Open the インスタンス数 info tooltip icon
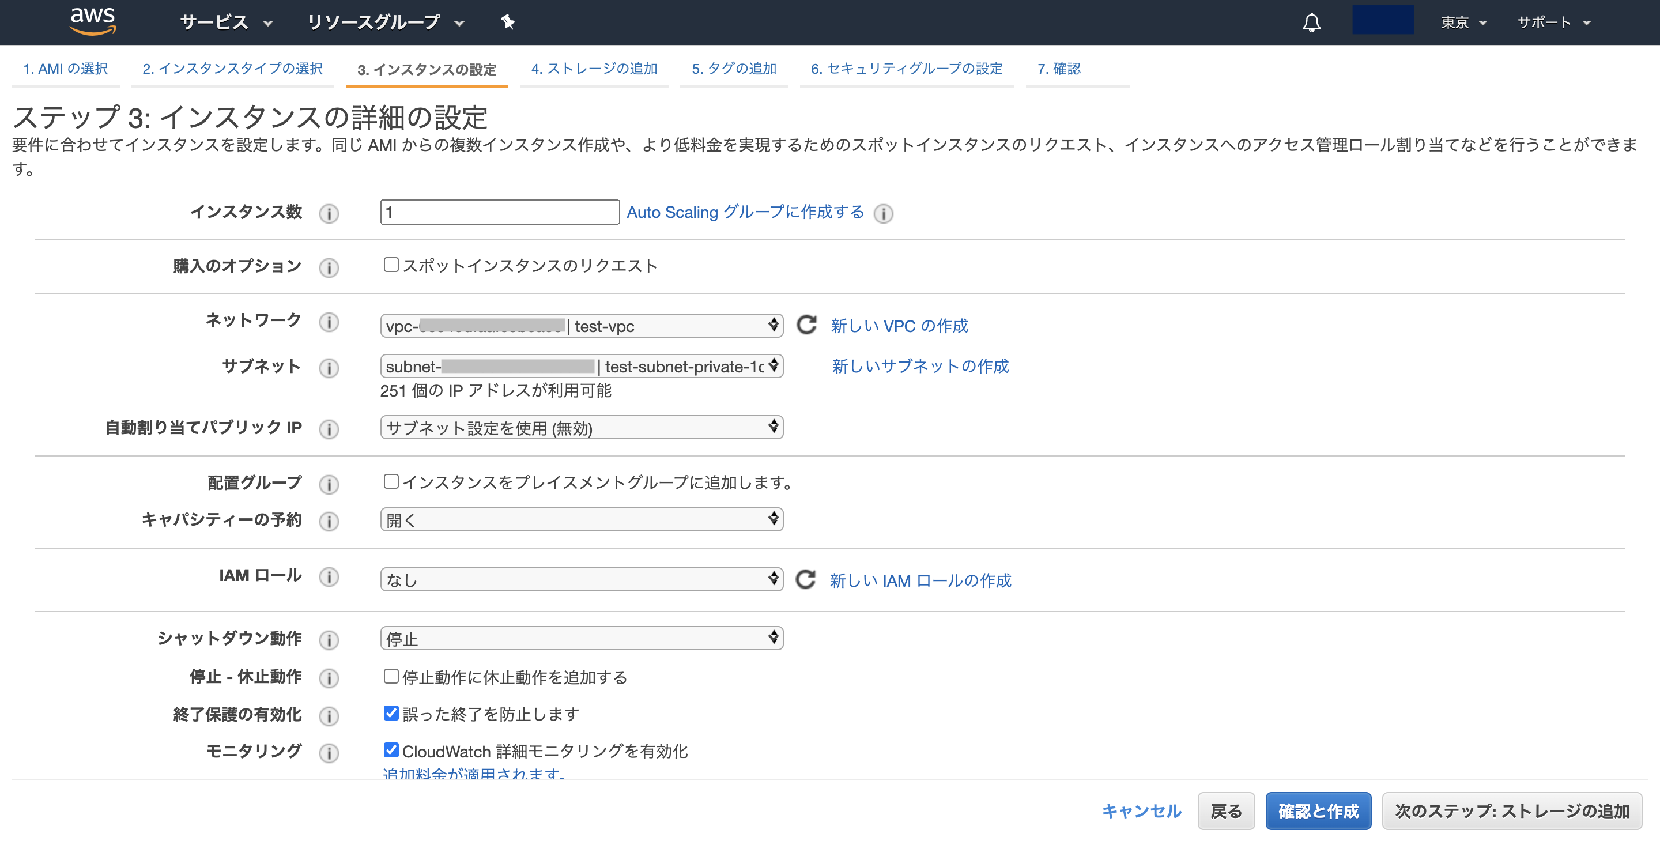The height and width of the screenshot is (841, 1660). (329, 213)
